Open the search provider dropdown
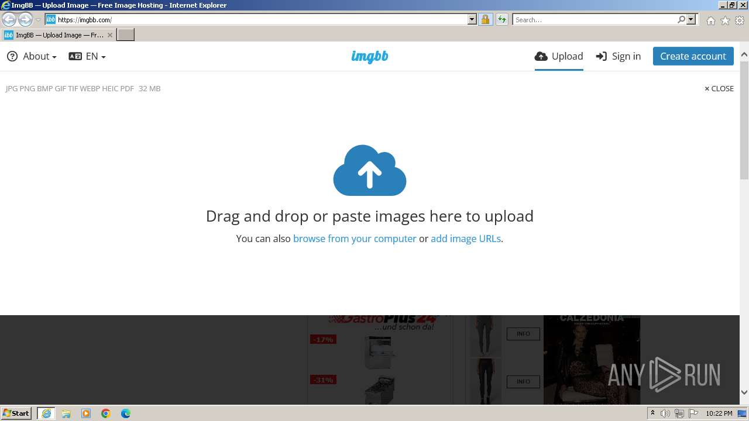Screen dimensions: 749x421 [x=691, y=20]
